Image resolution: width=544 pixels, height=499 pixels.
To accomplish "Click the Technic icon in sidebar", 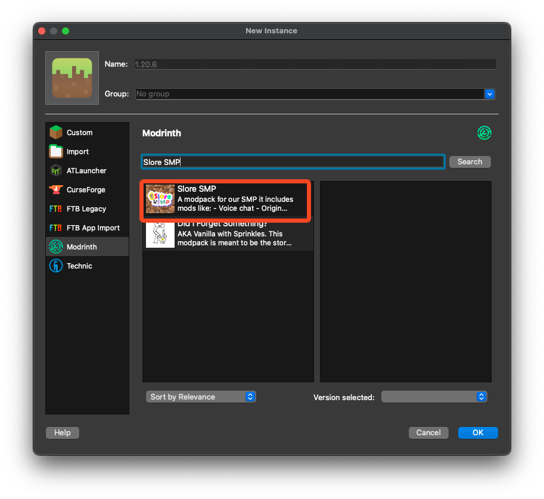I will [x=56, y=266].
